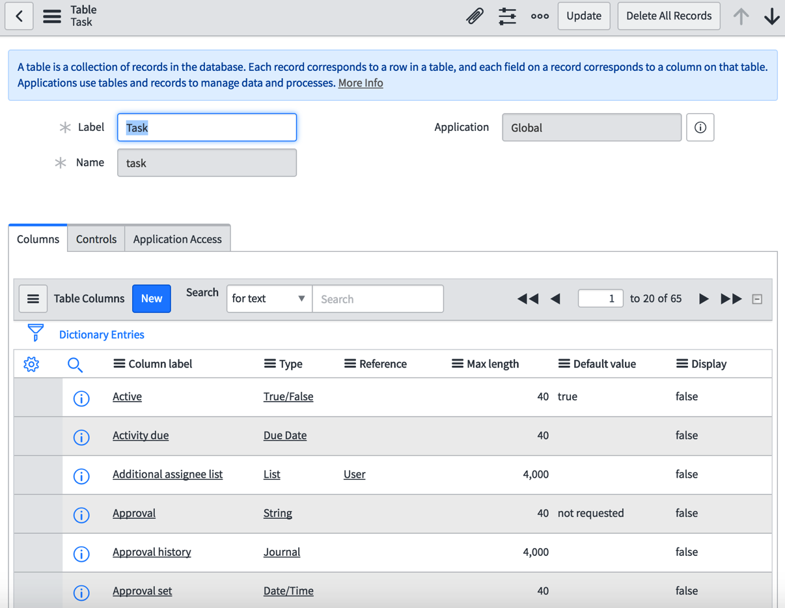The width and height of the screenshot is (785, 608).
Task: Preview Approval history row info icon
Action: (x=81, y=554)
